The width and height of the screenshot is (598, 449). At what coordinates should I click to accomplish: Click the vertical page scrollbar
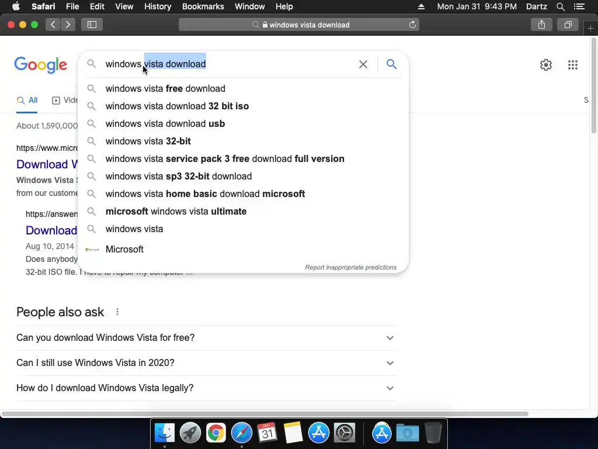[x=594, y=86]
